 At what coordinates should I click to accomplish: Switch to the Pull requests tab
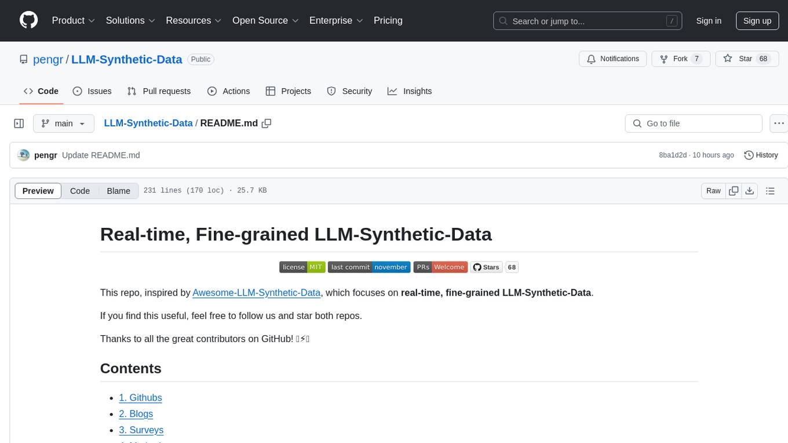[x=159, y=91]
